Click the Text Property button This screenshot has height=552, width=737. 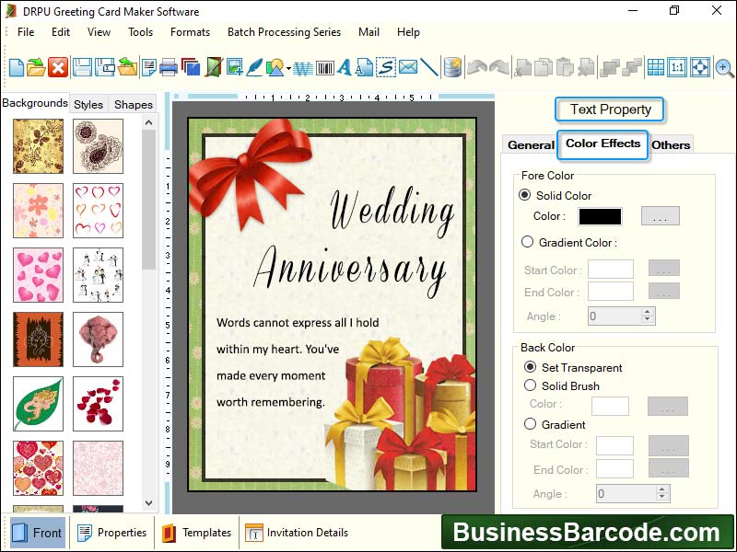click(x=609, y=109)
